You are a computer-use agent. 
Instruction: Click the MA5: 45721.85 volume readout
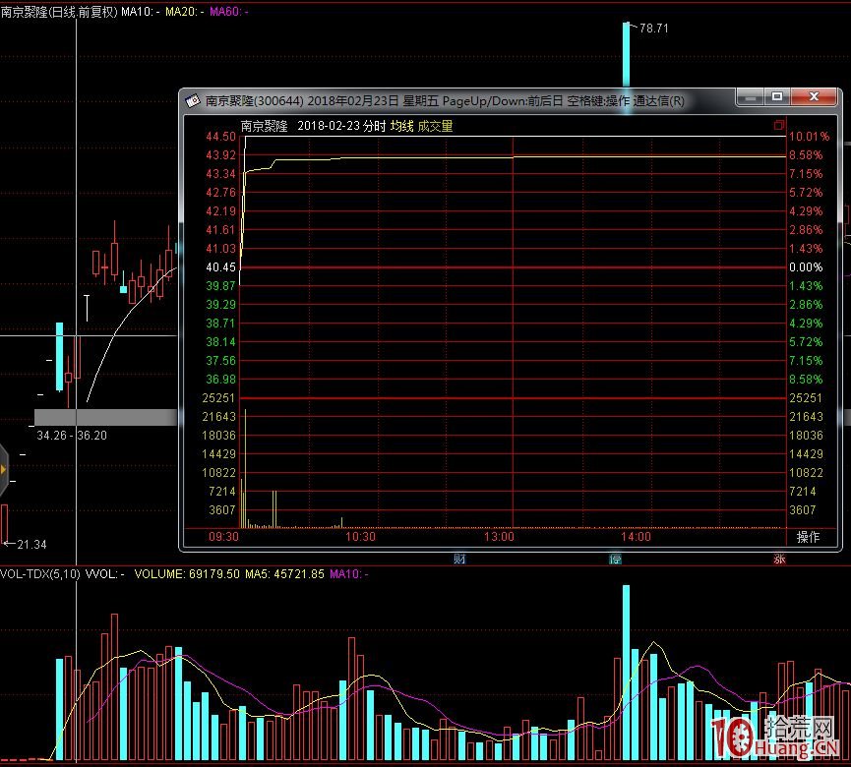[284, 574]
